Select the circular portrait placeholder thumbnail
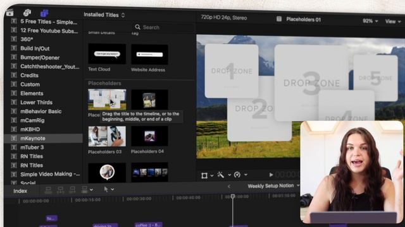 click(107, 172)
